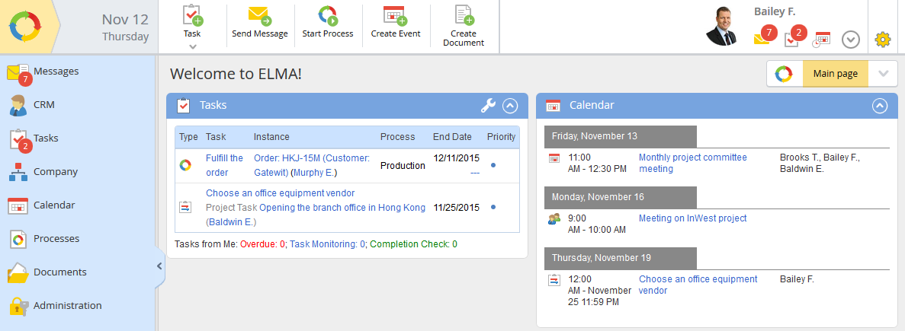Screen dimensions: 905x331
Task: Open settings gear icon in header
Action: pyautogui.click(x=882, y=39)
